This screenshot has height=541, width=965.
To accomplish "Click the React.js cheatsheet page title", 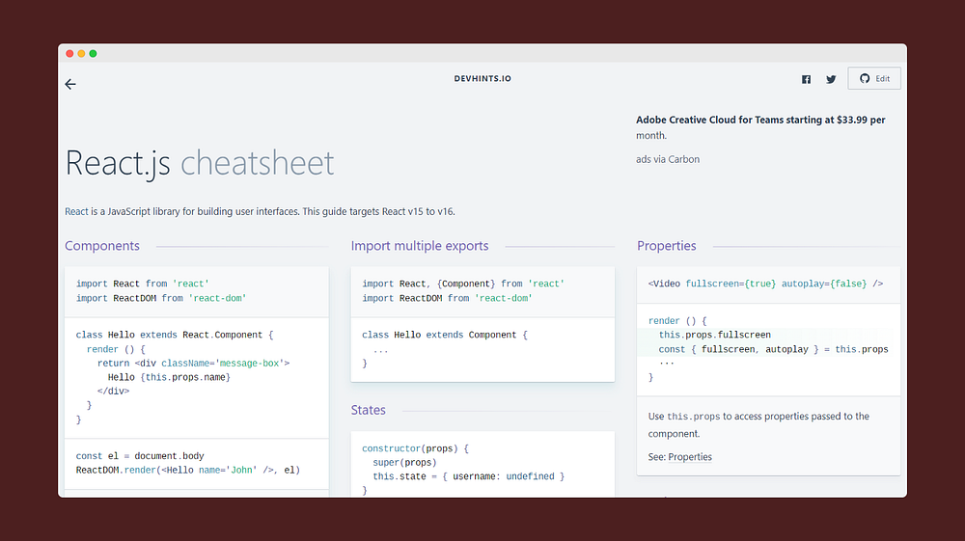I will (200, 163).
